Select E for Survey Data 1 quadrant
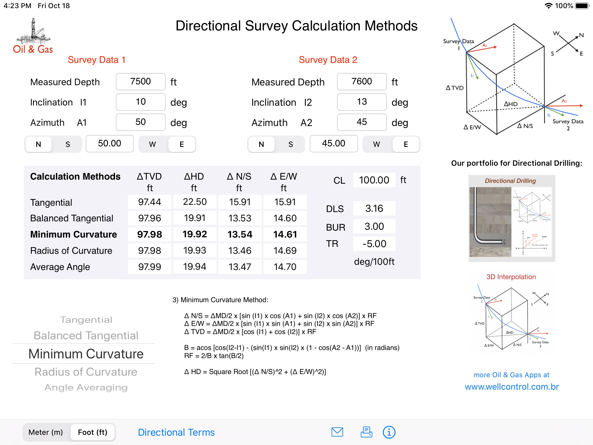The height and width of the screenshot is (445, 593). click(182, 144)
